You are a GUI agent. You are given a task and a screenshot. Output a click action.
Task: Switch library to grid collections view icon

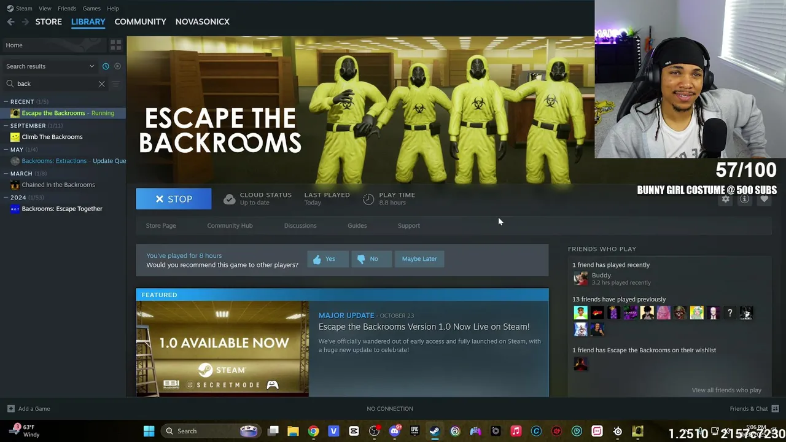pyautogui.click(x=115, y=45)
